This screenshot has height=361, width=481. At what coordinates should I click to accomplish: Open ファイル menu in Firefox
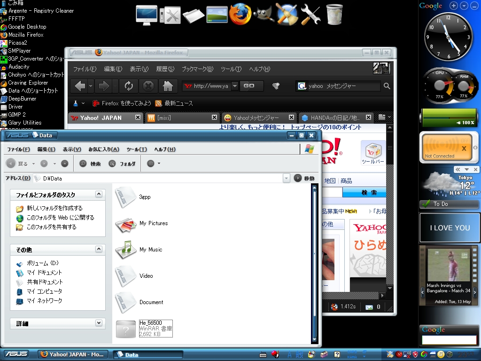(x=85, y=69)
